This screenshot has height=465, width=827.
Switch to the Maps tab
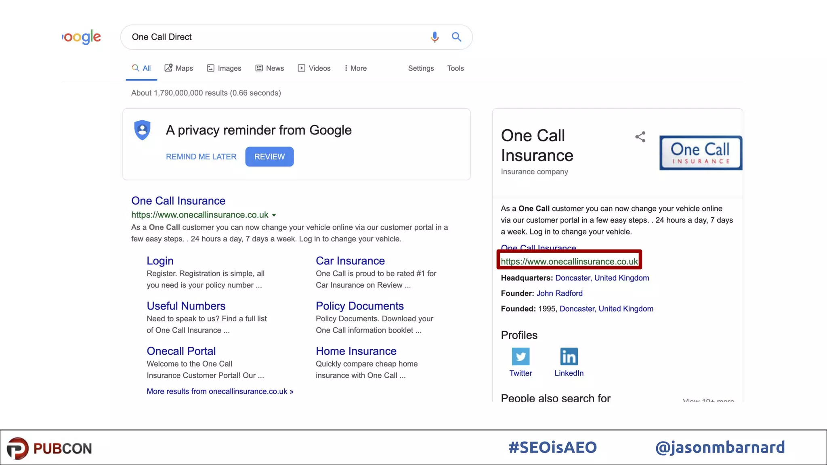click(x=179, y=68)
